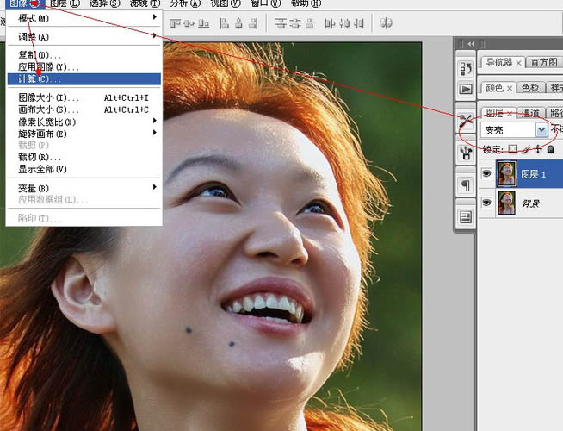This screenshot has height=431, width=563.
Task: Toggle lock position icon
Action: coord(538,149)
